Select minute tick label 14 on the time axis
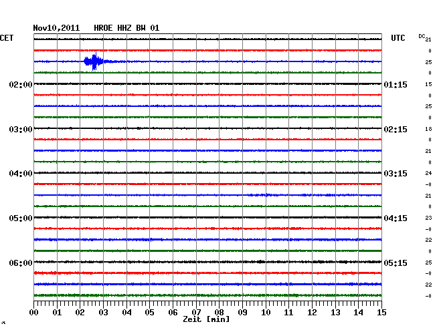435x330 pixels. [x=358, y=312]
